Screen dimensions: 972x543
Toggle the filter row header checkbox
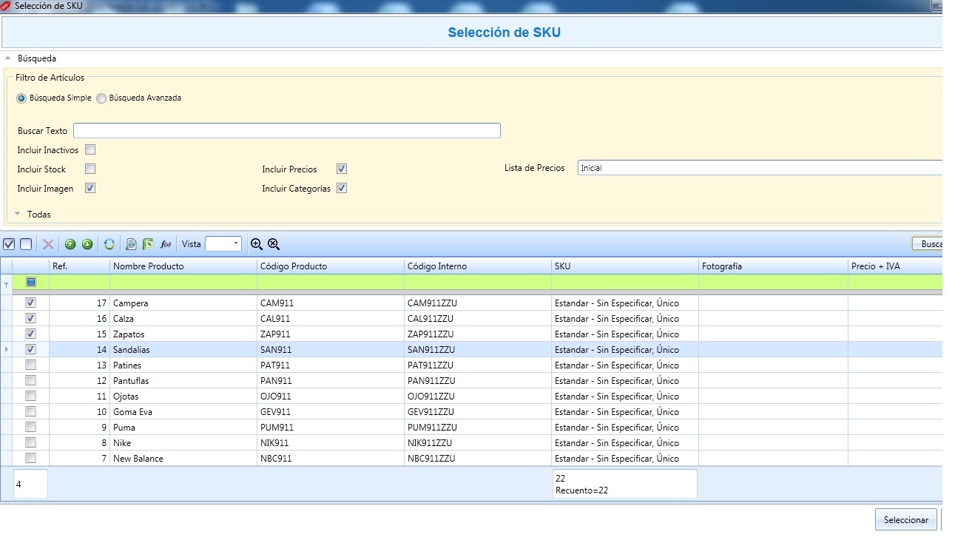30,282
